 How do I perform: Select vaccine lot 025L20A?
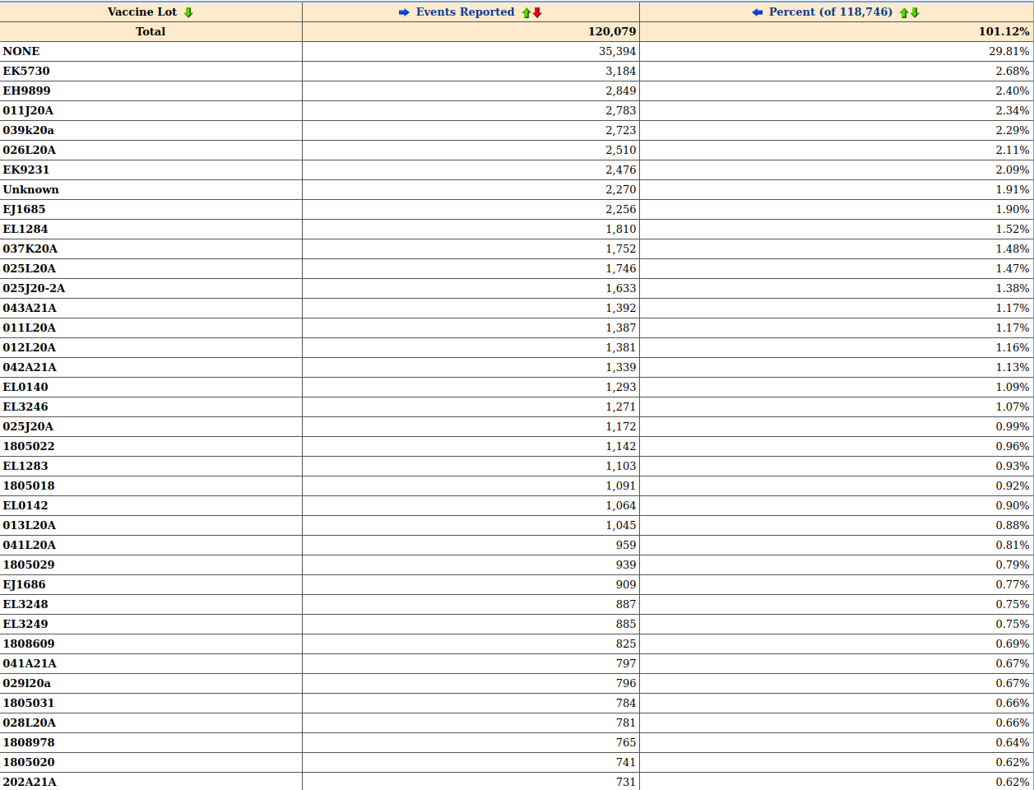tap(30, 268)
